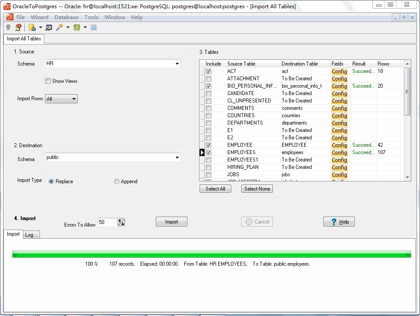The image size is (420, 316).
Task: Open the Tools menu
Action: tap(92, 17)
